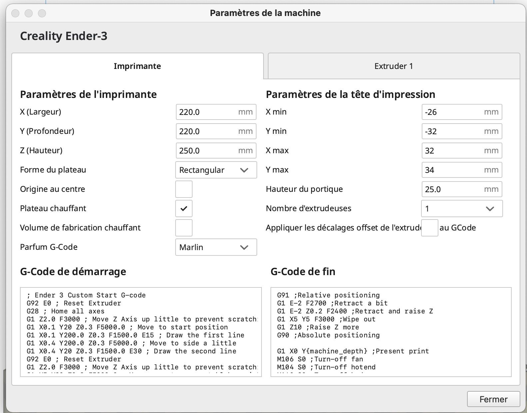527x413 pixels.
Task: Click the 'G1 Z10 ;Raise Z more' line
Action: tap(318, 327)
